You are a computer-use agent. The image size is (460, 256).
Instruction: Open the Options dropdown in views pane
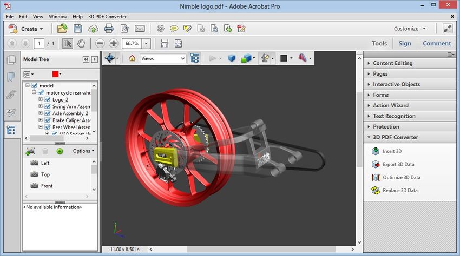pos(83,151)
